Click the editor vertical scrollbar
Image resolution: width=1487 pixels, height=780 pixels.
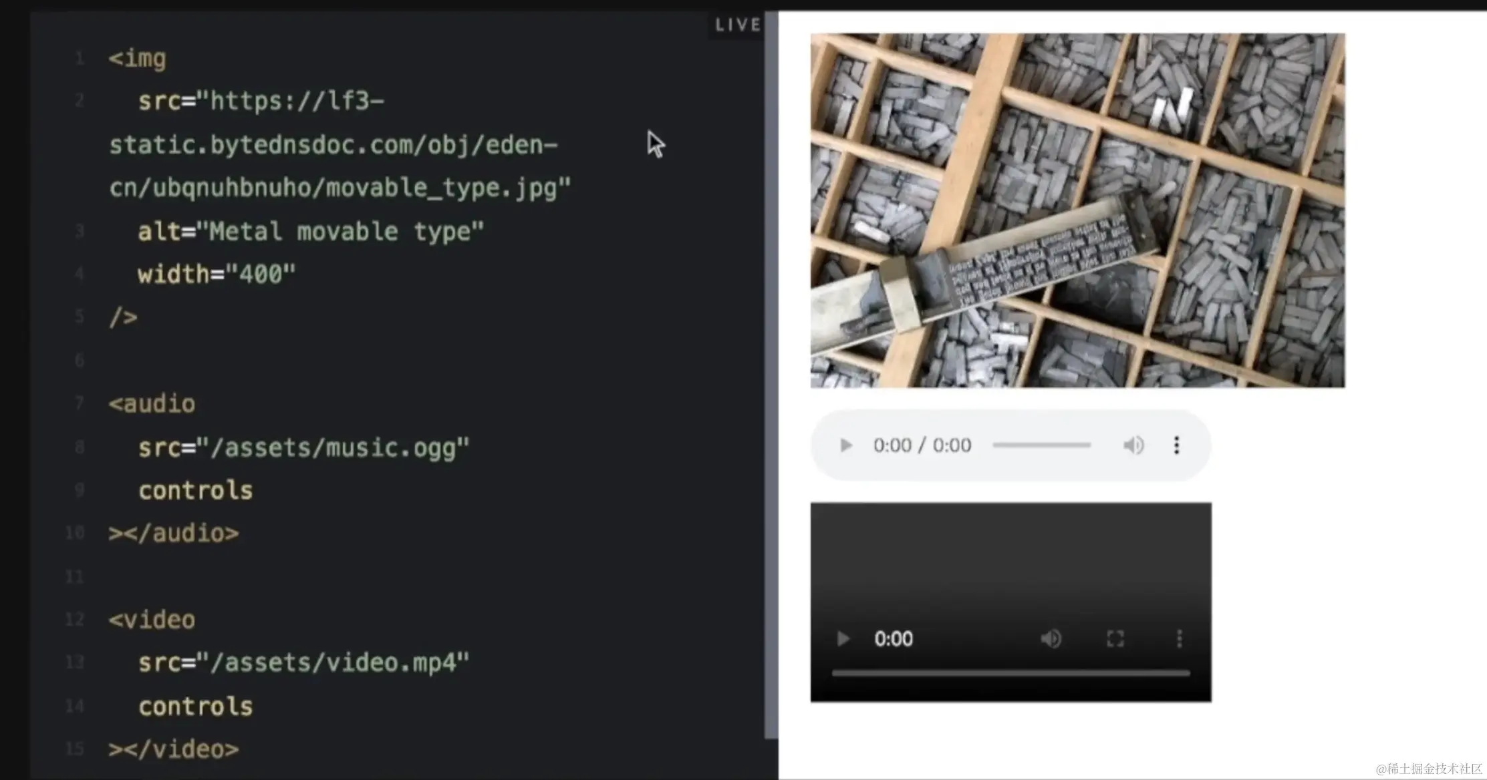click(771, 374)
